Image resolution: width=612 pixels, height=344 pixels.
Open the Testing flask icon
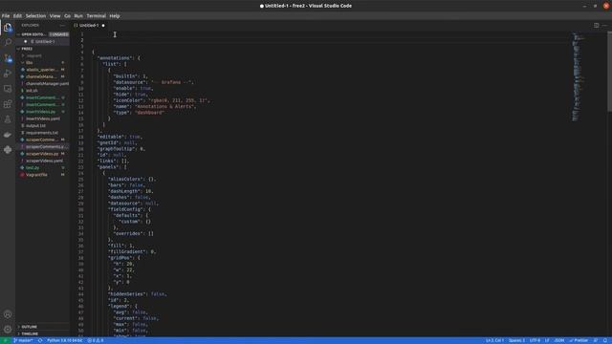pyautogui.click(x=8, y=119)
